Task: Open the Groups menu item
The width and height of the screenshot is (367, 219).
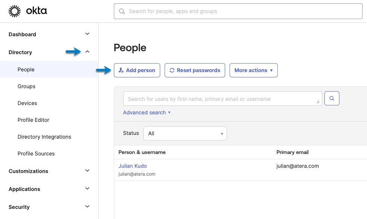Action: point(27,86)
